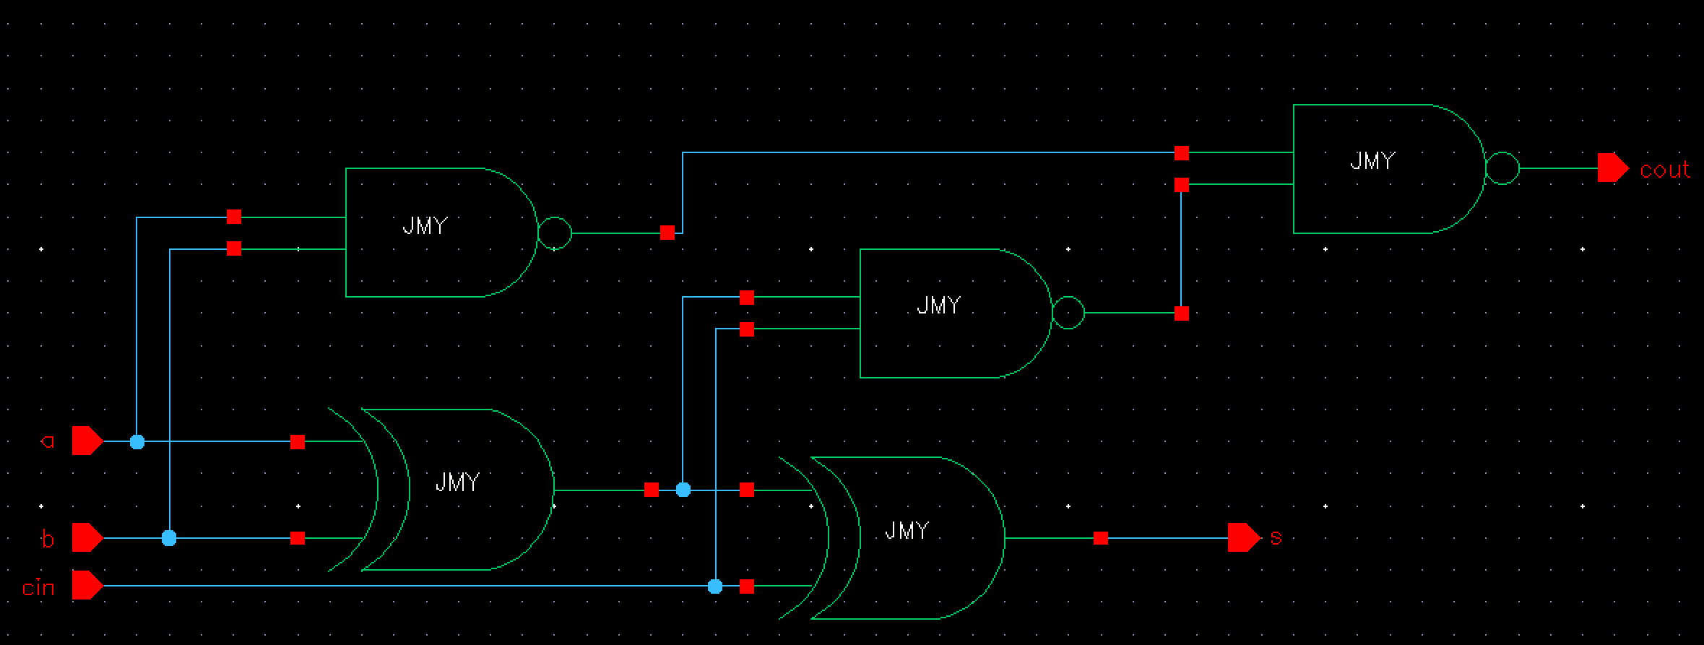Click the inversion bubble on the middle NAND gate
The width and height of the screenshot is (1704, 645).
tap(1068, 313)
